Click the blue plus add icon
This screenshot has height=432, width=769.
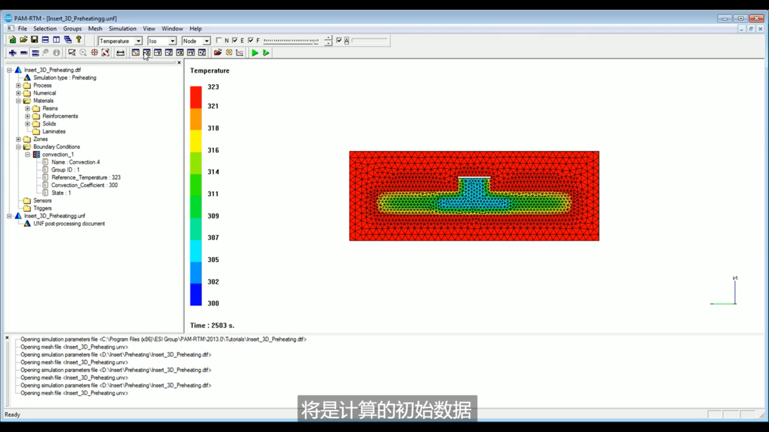[x=13, y=53]
